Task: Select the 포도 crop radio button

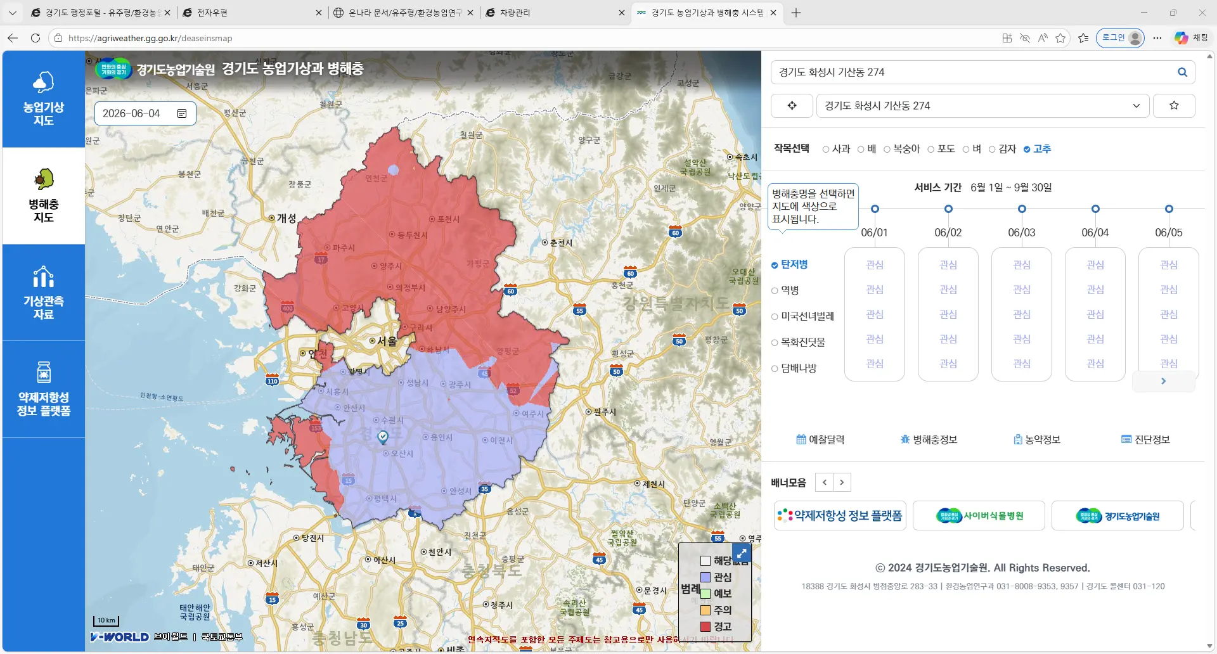Action: pyautogui.click(x=931, y=150)
